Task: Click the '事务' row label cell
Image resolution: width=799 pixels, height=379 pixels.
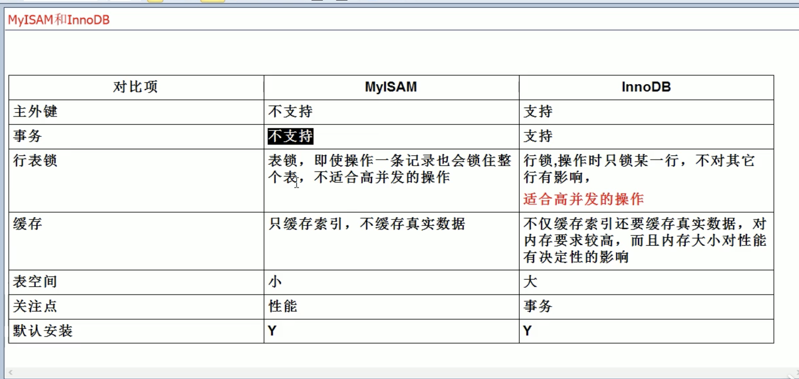Action: [x=28, y=136]
